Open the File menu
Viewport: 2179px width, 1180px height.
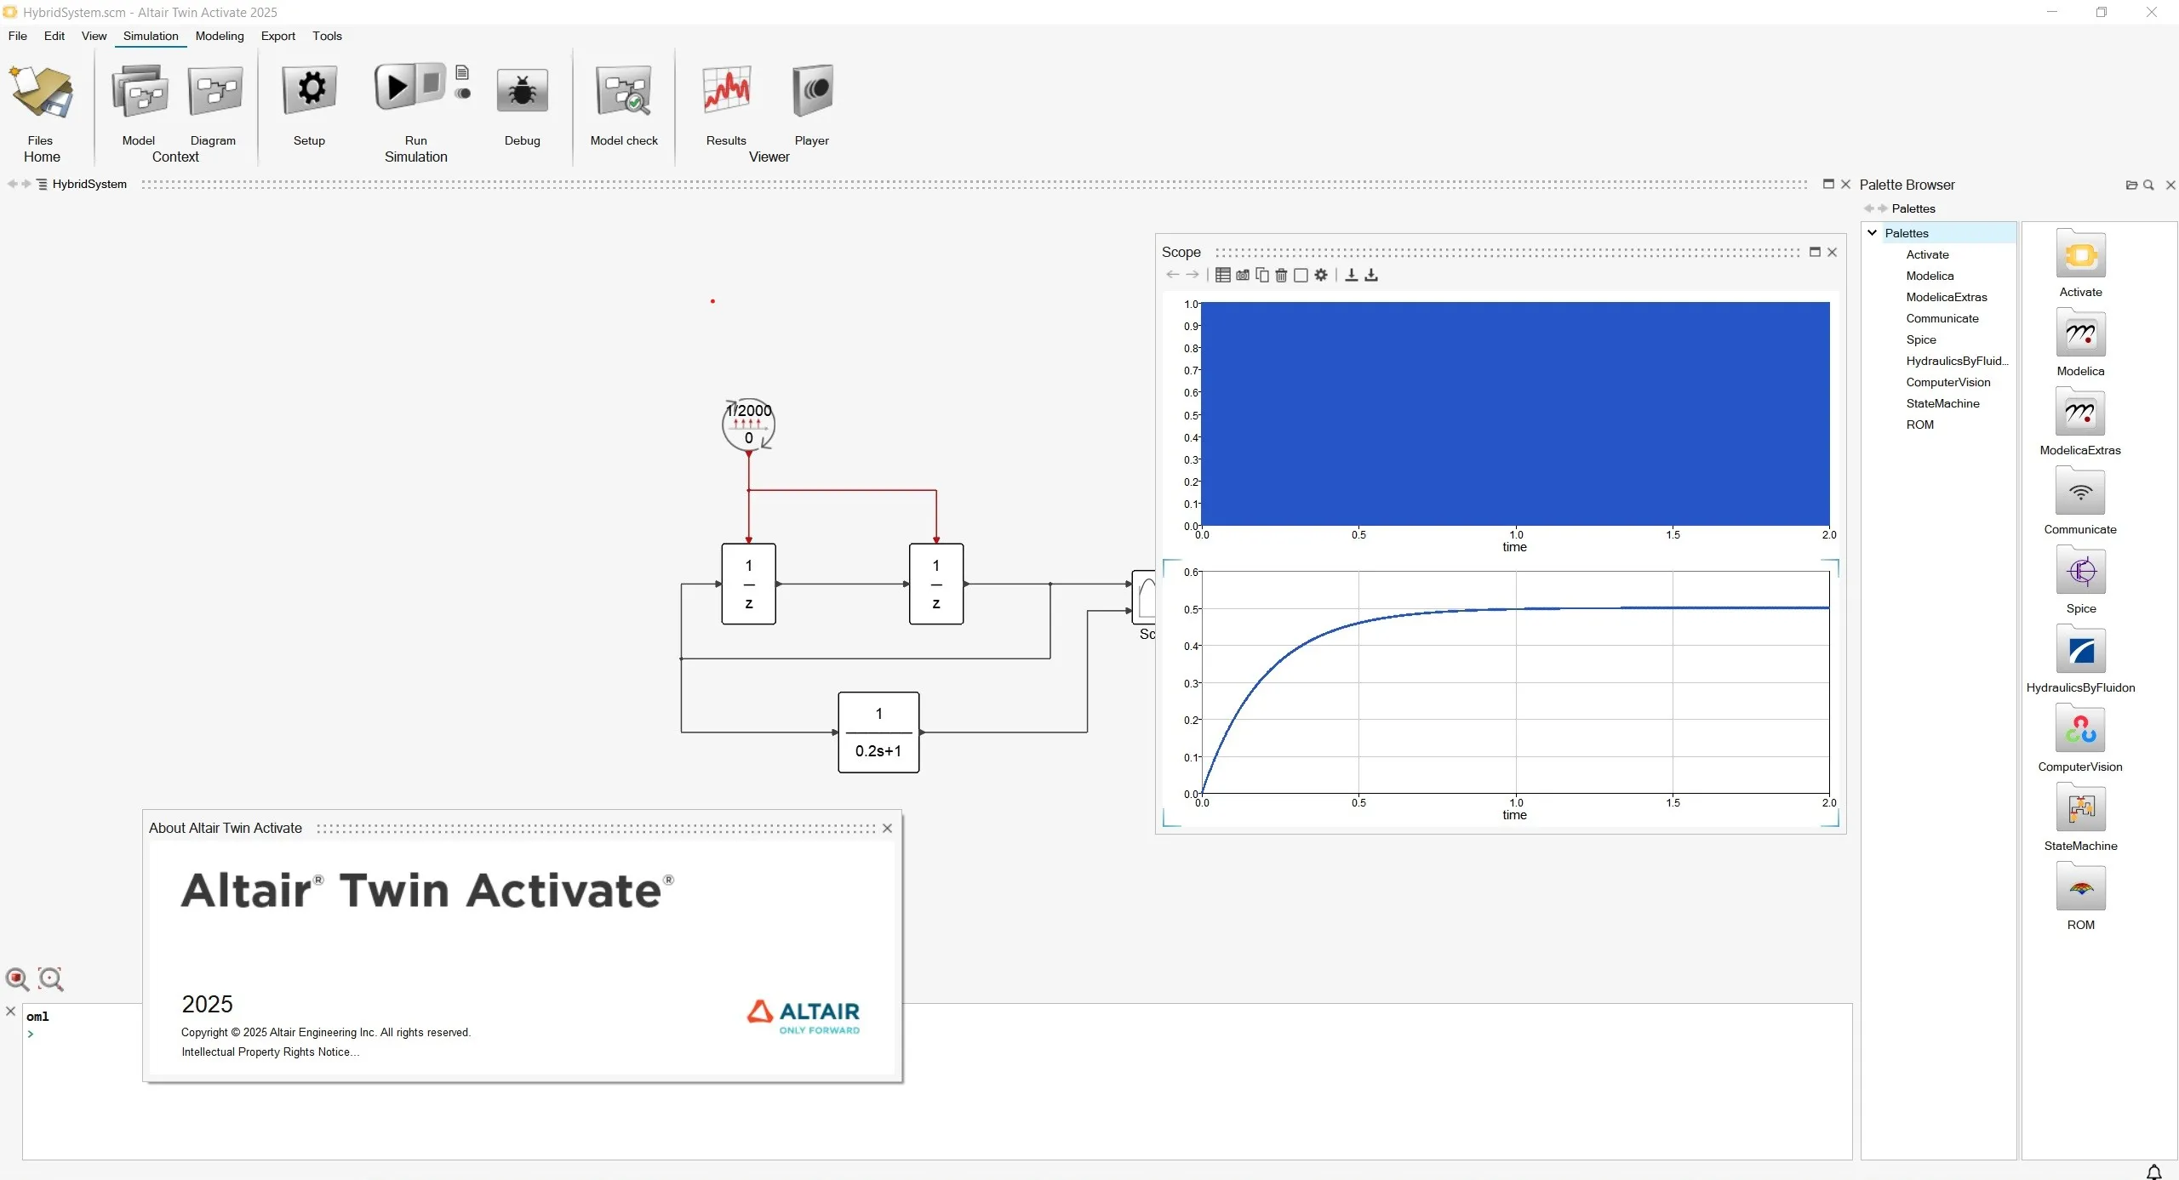tap(17, 36)
